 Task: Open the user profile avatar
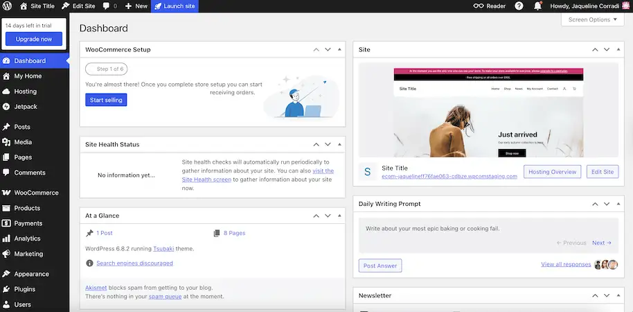tap(626, 6)
